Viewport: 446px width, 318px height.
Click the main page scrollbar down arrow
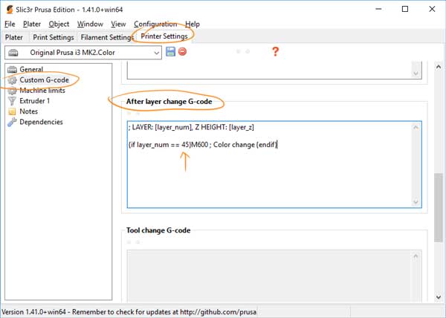(439, 297)
